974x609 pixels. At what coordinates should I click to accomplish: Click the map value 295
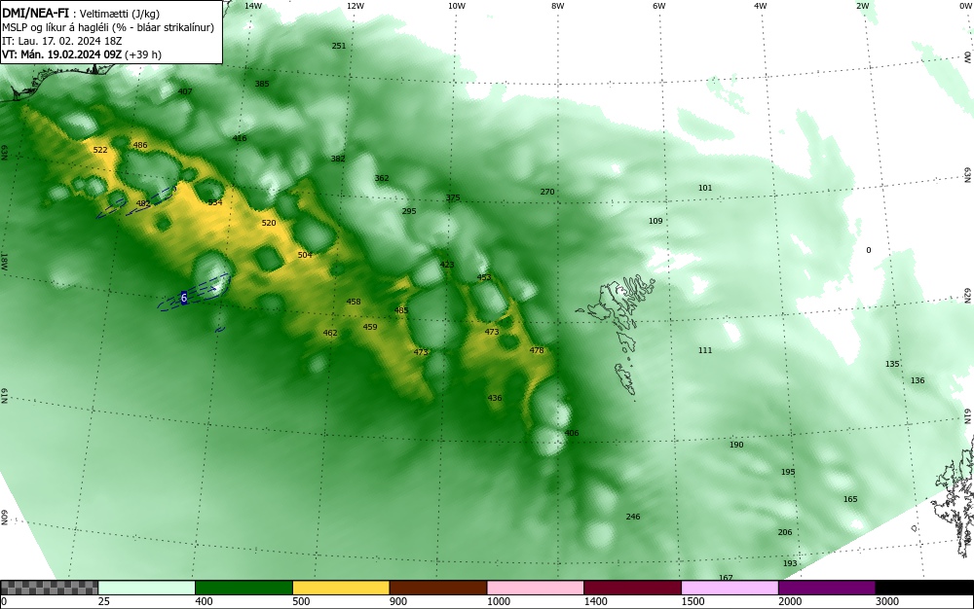pos(409,211)
